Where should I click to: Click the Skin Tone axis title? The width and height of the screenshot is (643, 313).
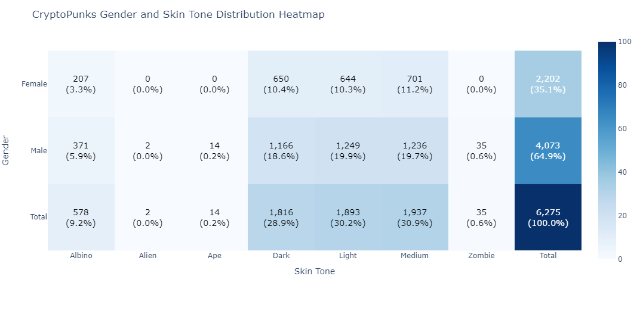pos(315,271)
